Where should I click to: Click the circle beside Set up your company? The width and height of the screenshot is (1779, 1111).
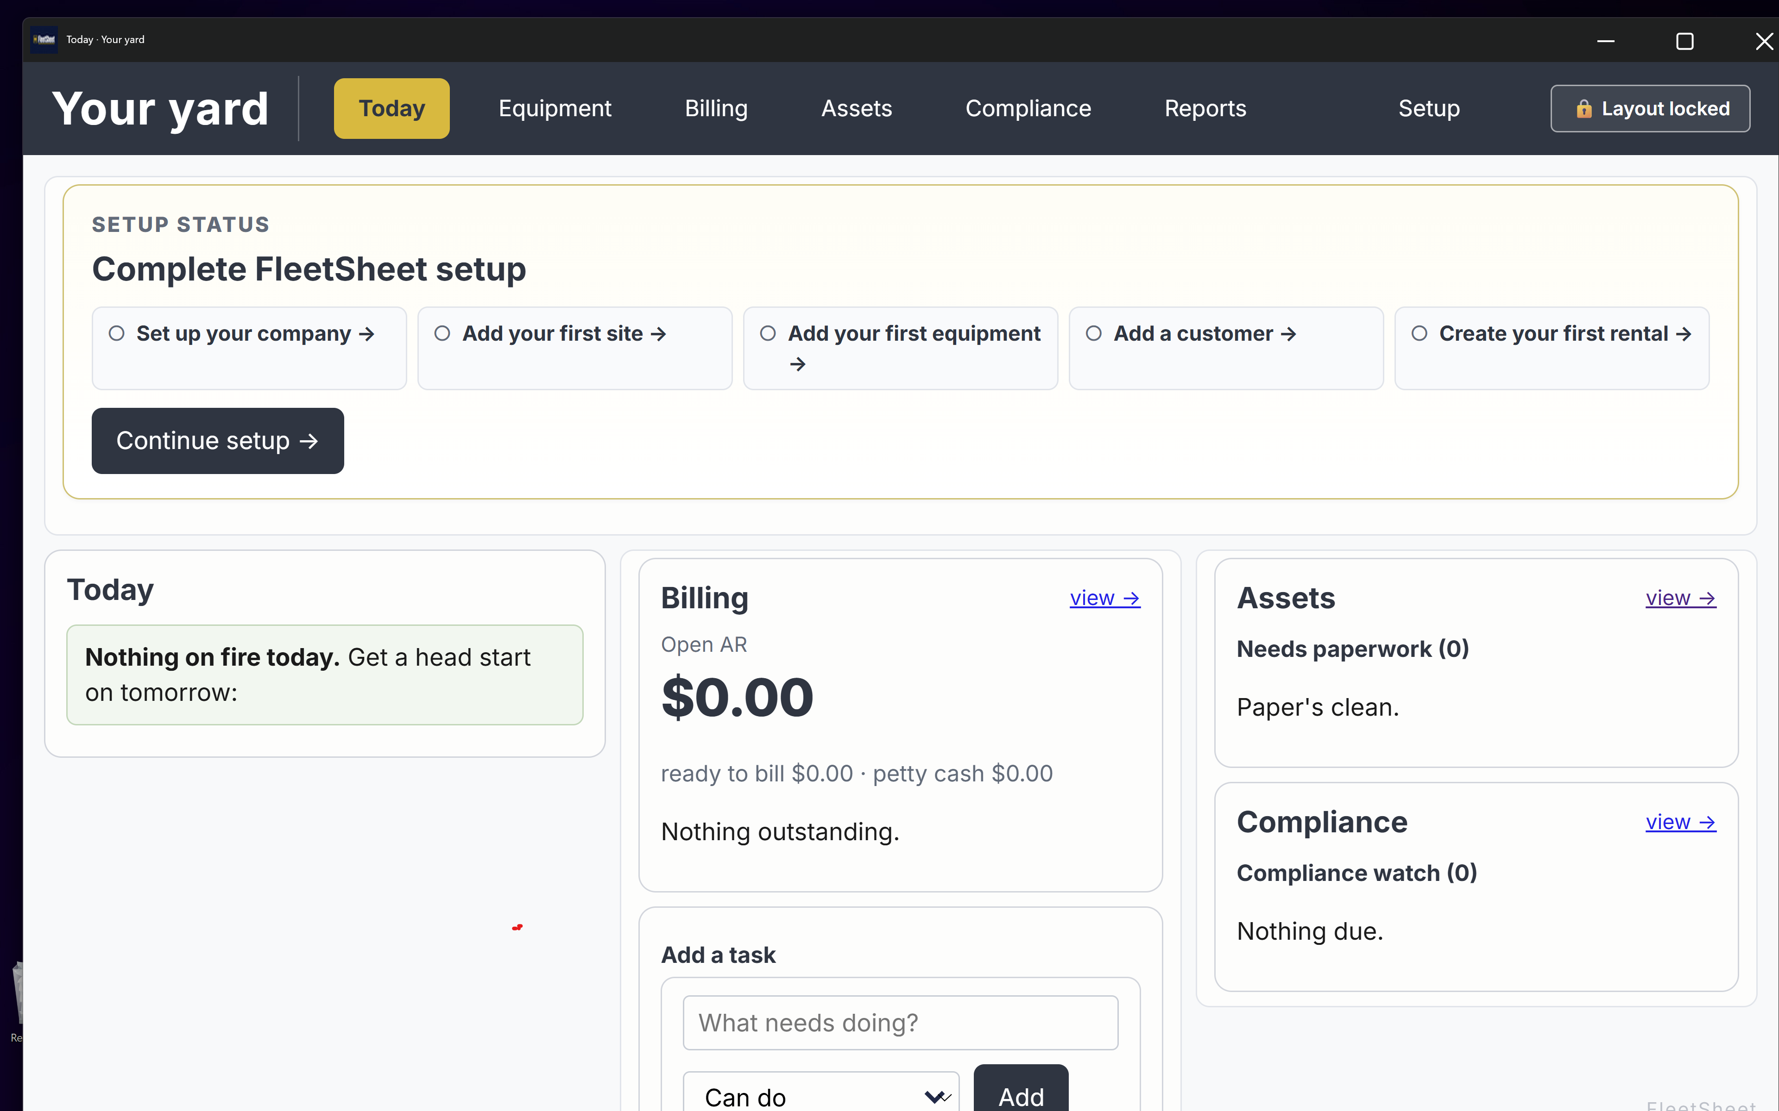coord(116,334)
